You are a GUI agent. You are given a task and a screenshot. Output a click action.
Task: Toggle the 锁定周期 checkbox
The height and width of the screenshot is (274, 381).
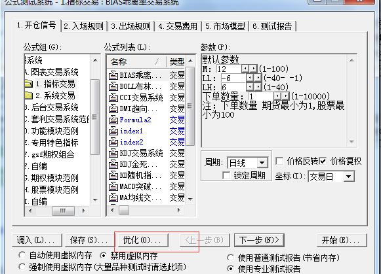(x=226, y=175)
